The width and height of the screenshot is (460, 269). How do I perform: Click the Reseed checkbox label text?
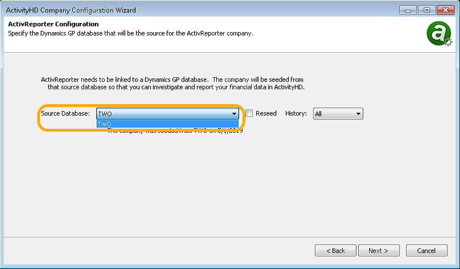point(266,113)
